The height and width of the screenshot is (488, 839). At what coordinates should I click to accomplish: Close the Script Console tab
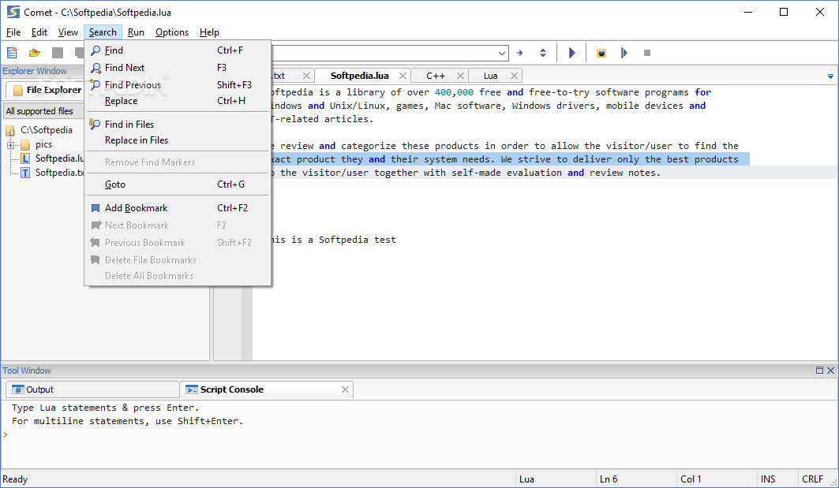345,389
